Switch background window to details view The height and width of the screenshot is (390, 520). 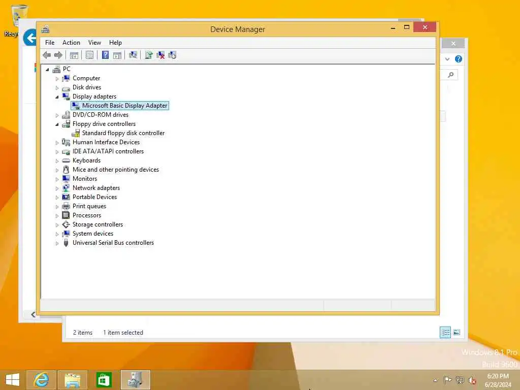coord(445,332)
